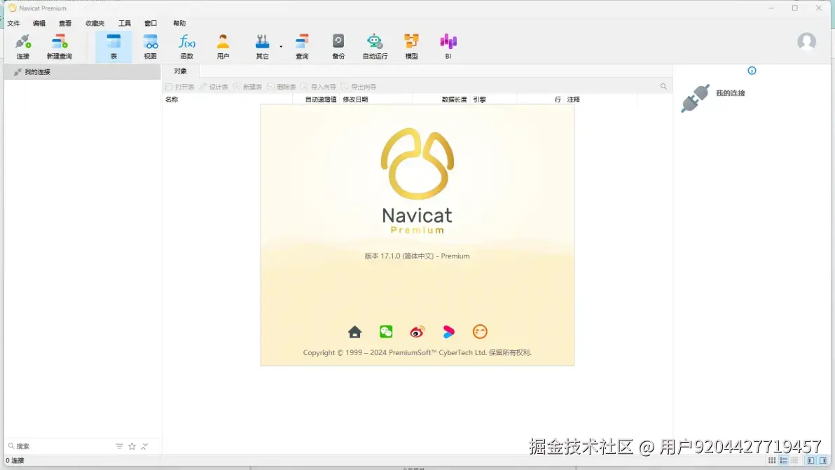This screenshot has width=835, height=470.
Task: Open the Model (模型) toolbar button
Action: coord(411,46)
